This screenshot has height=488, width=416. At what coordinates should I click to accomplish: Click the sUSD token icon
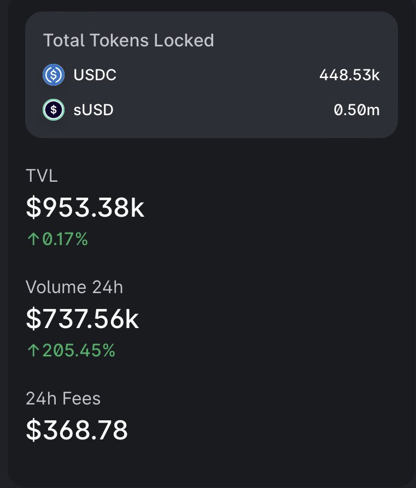point(54,110)
